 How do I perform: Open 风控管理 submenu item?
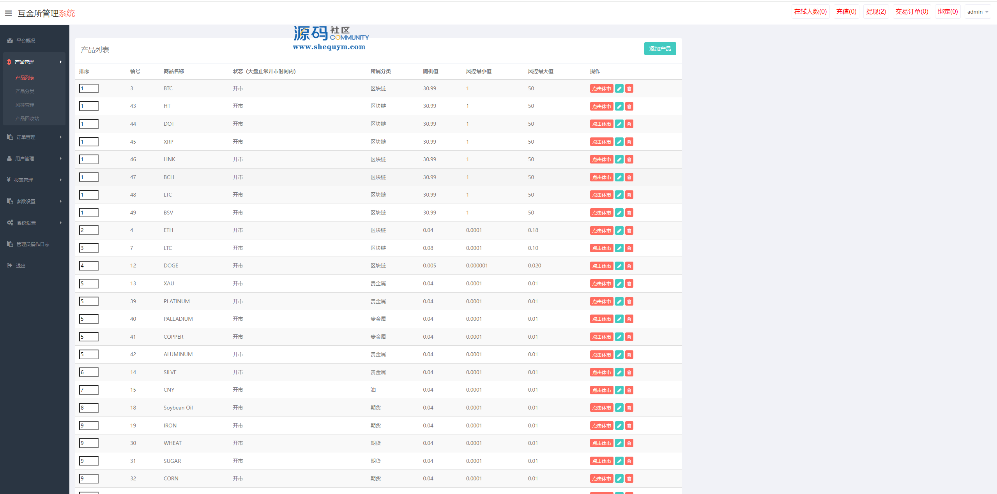25,105
